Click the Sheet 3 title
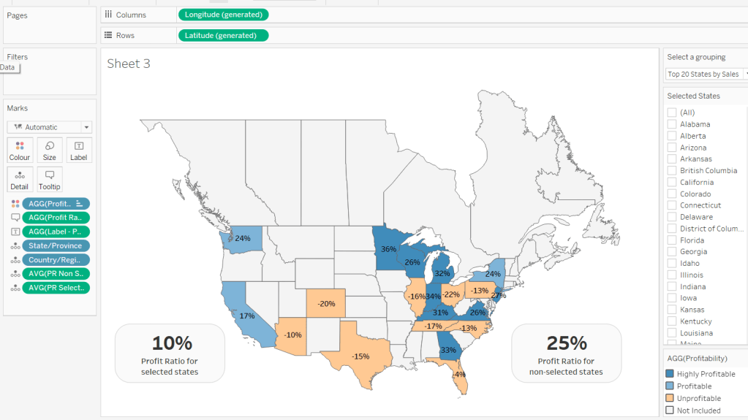748x420 pixels. tap(129, 64)
